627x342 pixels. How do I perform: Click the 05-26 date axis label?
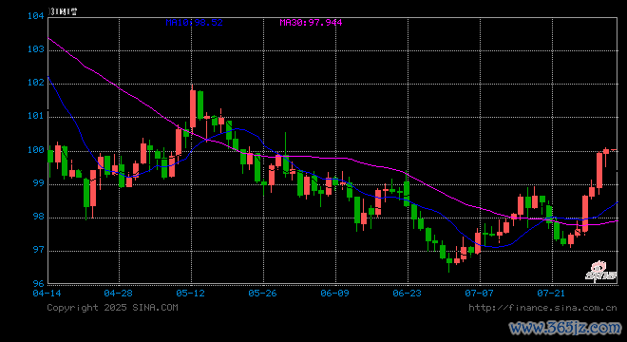coord(262,294)
